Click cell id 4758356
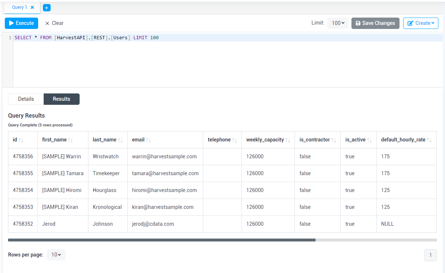 23,156
